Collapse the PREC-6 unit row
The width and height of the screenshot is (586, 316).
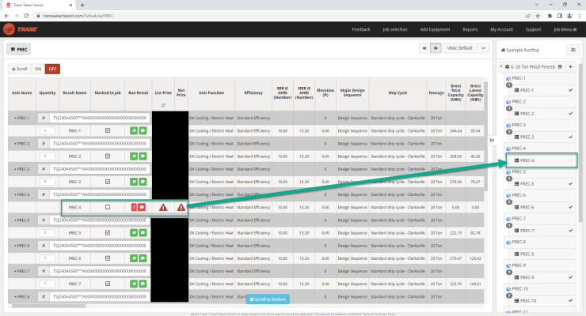pyautogui.click(x=15, y=246)
